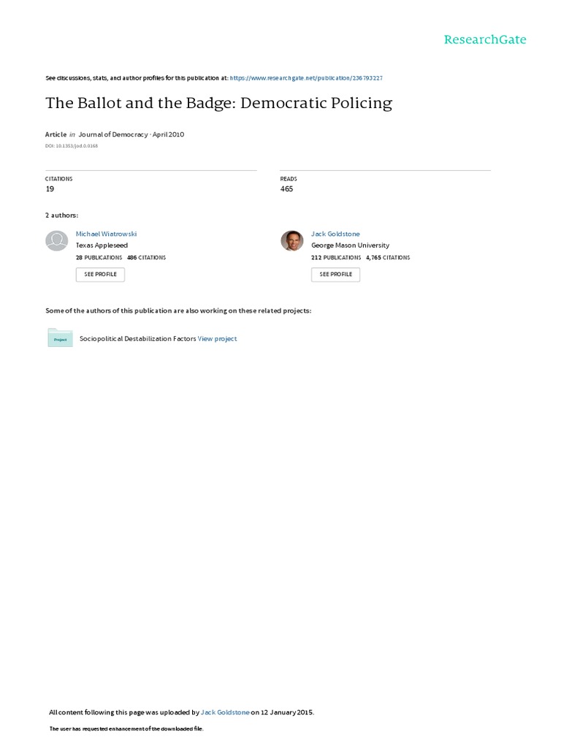Click Michael Wiatrowski's placeholder avatar
Image resolution: width=561 pixels, height=748 pixels.
(x=57, y=241)
